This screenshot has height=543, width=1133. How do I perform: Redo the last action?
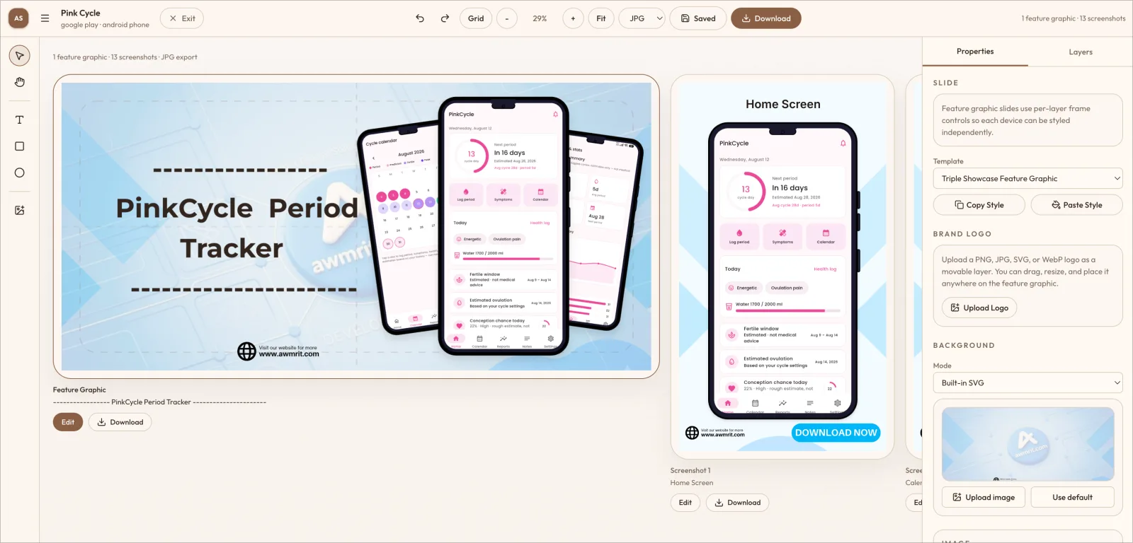pyautogui.click(x=445, y=18)
